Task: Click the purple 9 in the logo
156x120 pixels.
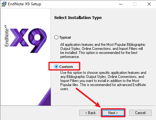Action: 37,40
